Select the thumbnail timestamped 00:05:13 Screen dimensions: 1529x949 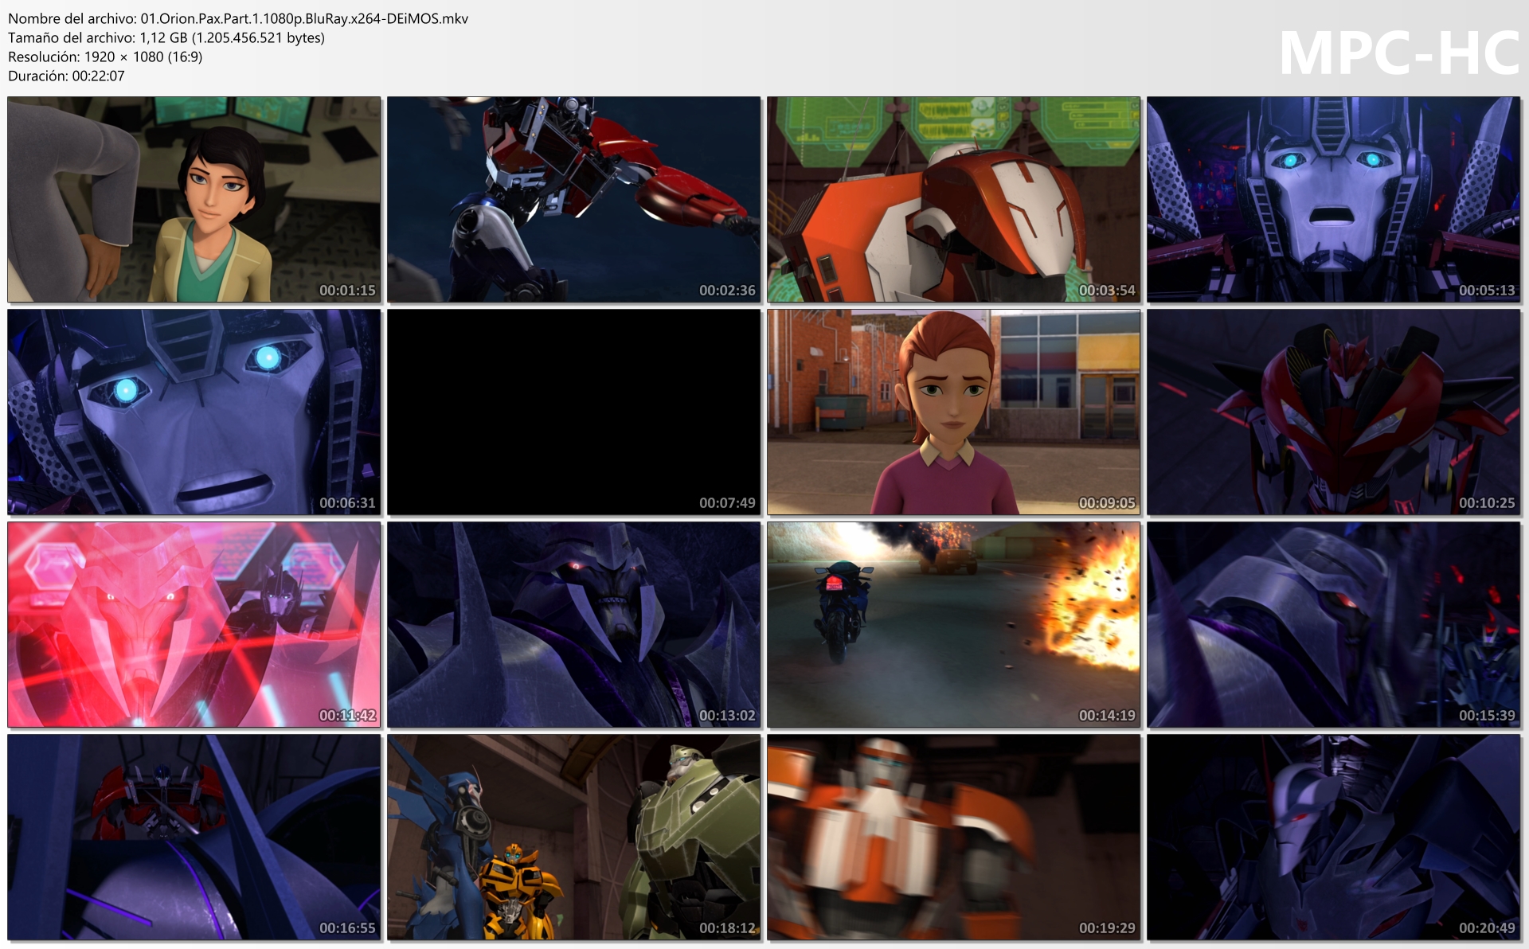[1334, 200]
